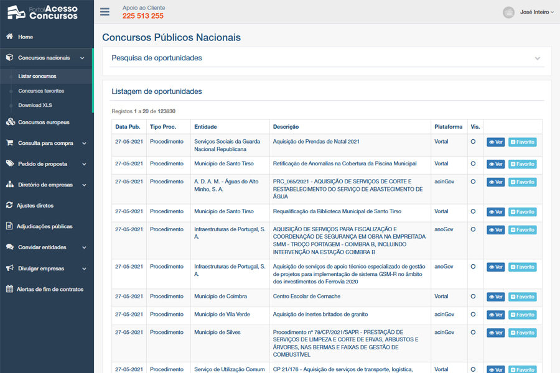560x373 pixels.
Task: Click Vis. circle for inertes britados de granito
Action: pyautogui.click(x=473, y=314)
